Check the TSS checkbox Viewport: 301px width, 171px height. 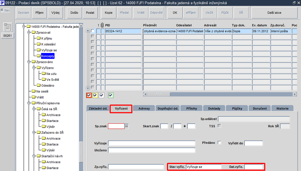tap(220, 126)
